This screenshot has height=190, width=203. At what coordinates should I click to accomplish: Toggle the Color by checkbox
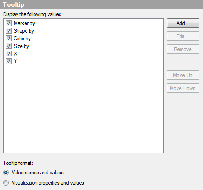(9, 39)
